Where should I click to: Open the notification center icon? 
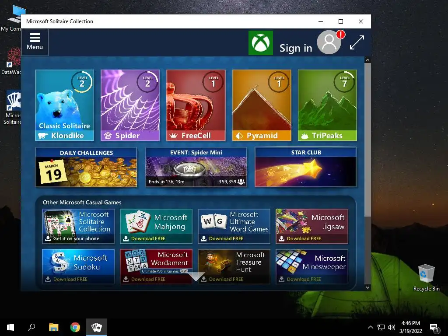434,327
